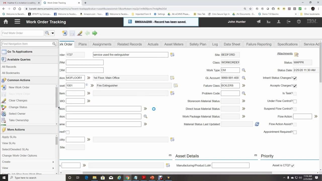Screen dimensions: 322x181
Task: Open the bulletin board megaphone icon
Action: 259,22
